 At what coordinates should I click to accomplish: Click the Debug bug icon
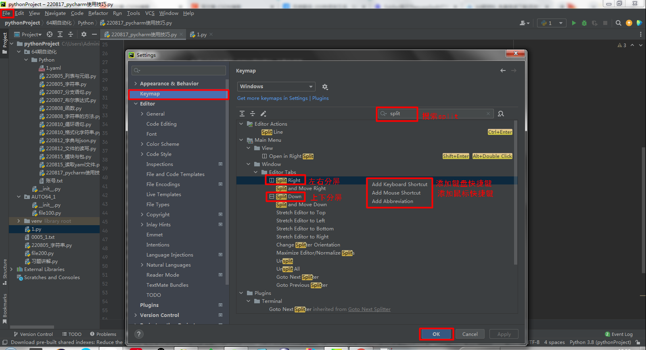click(x=584, y=23)
